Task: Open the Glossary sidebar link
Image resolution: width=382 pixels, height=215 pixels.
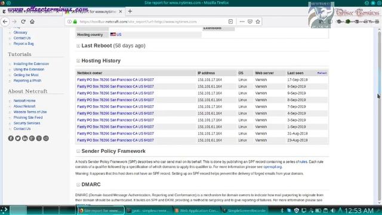Action: click(20, 32)
